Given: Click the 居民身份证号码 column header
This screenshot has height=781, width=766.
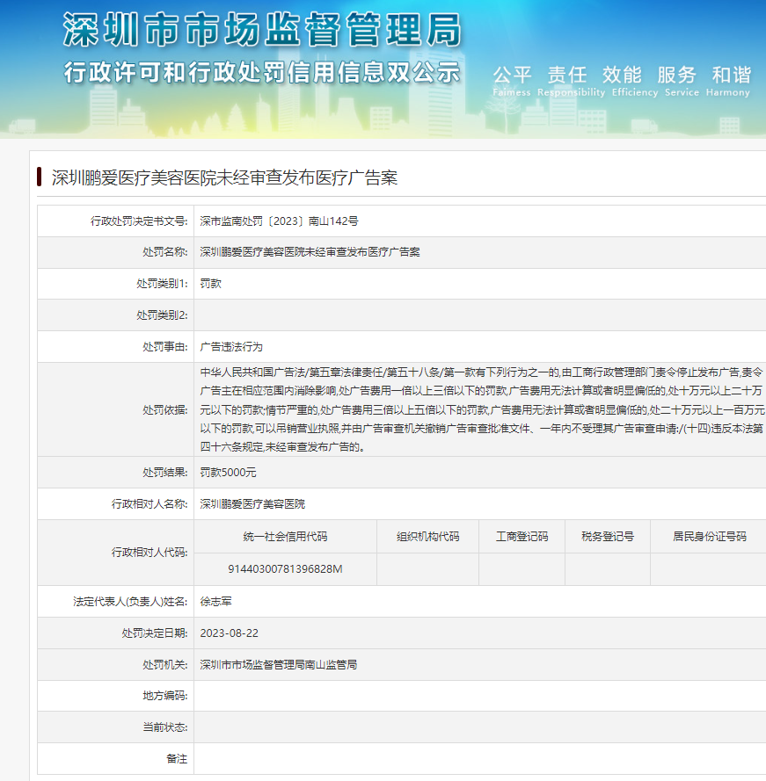Looking at the screenshot, I should (x=710, y=537).
